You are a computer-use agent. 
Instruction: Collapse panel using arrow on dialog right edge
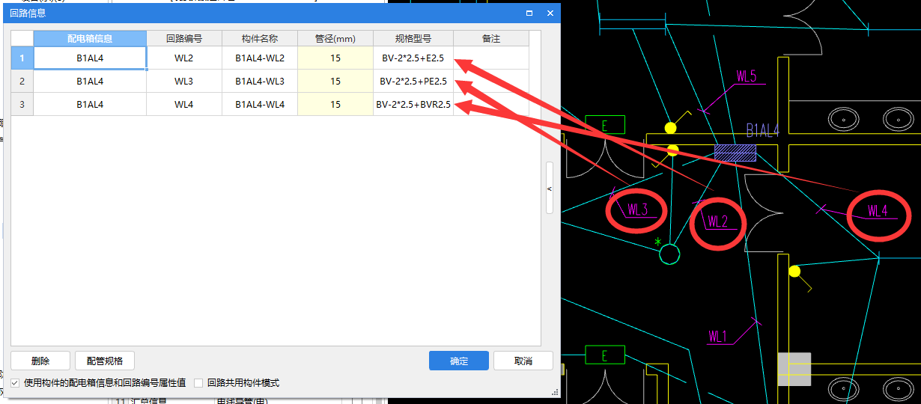point(550,189)
